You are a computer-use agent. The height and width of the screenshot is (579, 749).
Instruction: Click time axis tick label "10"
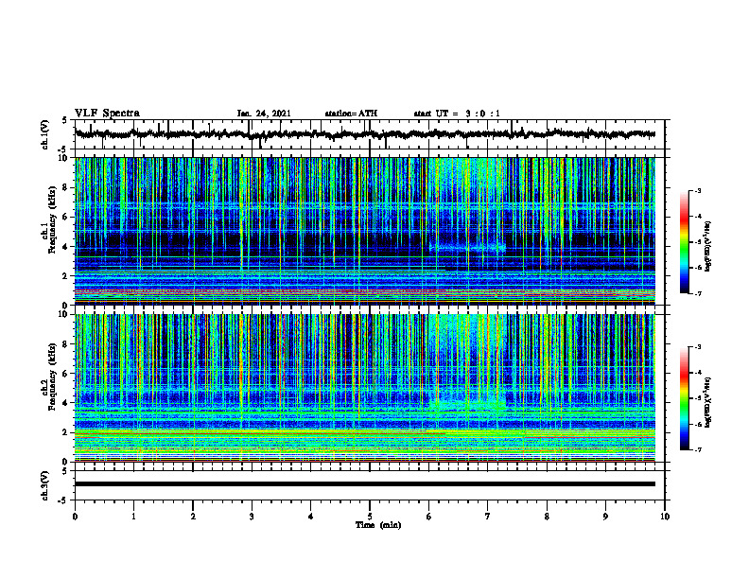tap(665, 517)
